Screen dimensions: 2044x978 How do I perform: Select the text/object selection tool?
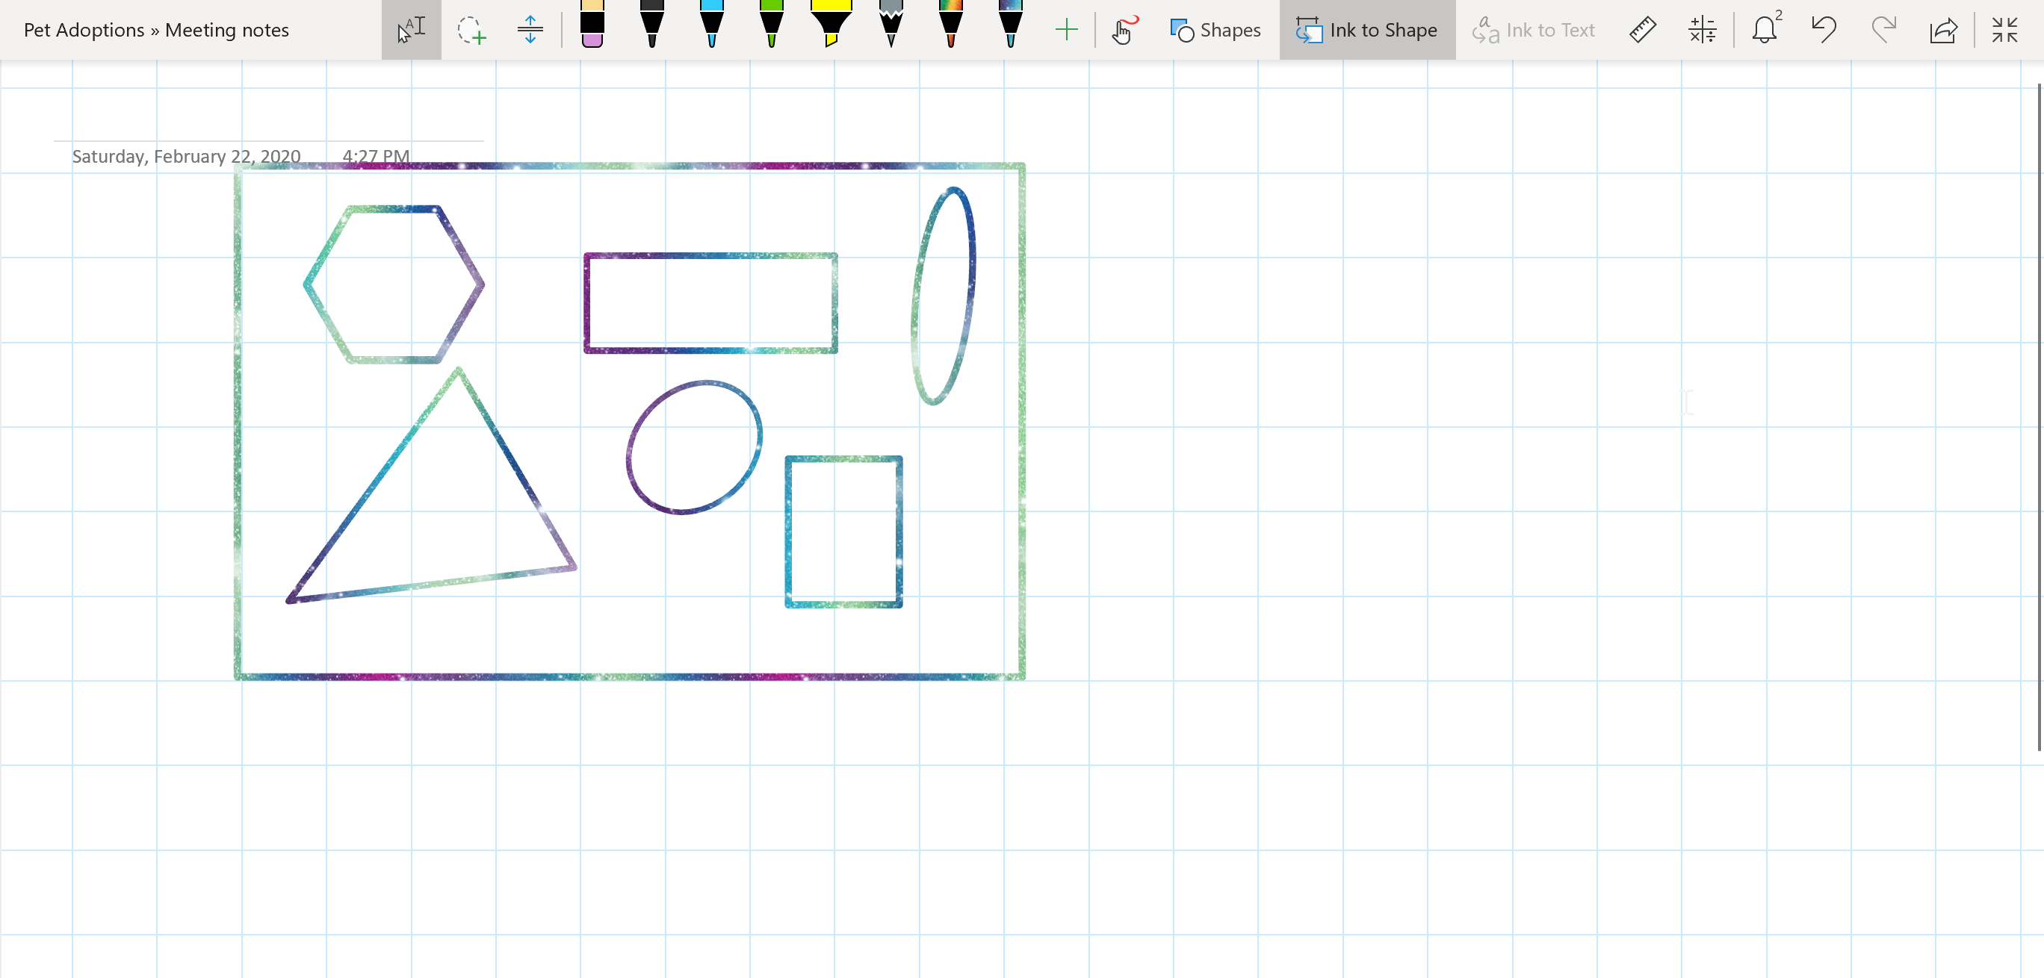tap(411, 29)
